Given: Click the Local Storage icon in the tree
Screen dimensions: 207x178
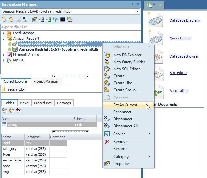Looking at the screenshot, I should (9, 33).
